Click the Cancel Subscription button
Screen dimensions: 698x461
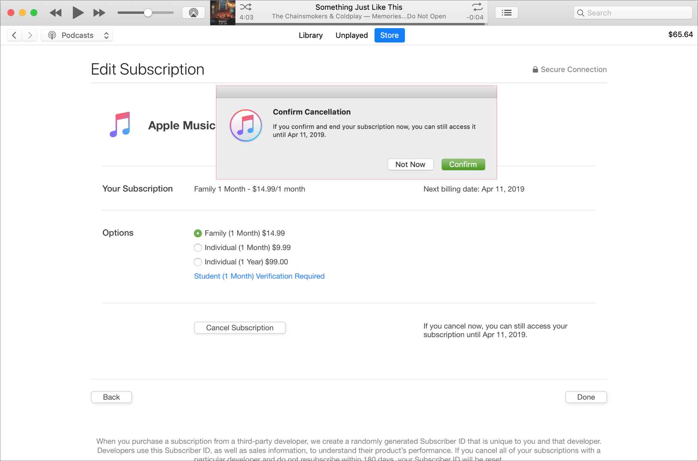[240, 327]
